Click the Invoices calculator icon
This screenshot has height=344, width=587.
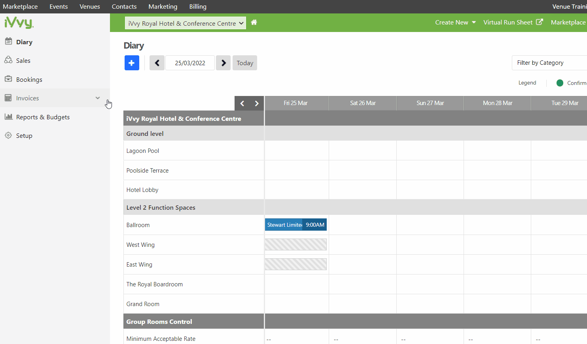coord(8,98)
